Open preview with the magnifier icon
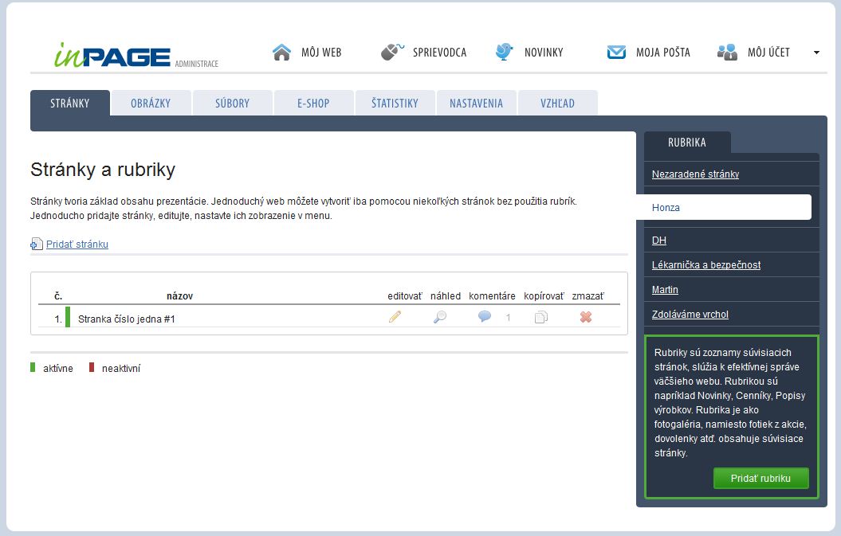Screen dimensions: 841x536 point(439,317)
